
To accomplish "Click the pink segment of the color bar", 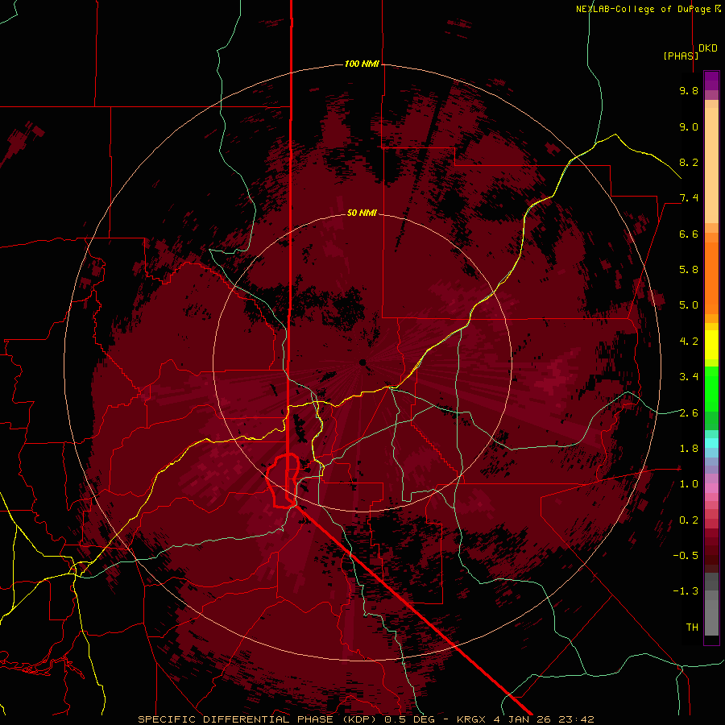I will point(711,488).
